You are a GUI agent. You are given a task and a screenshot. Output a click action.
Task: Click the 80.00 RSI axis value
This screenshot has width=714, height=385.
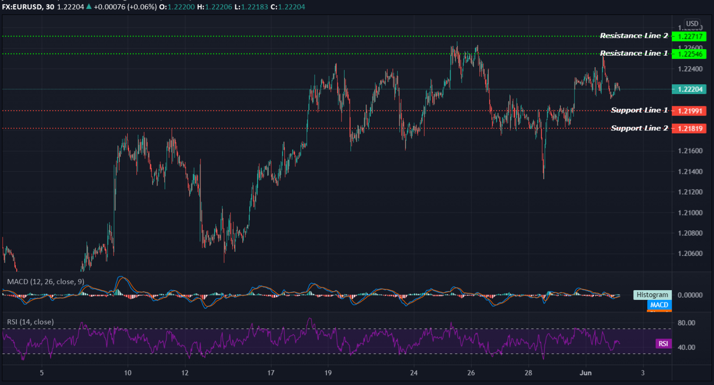click(x=686, y=323)
